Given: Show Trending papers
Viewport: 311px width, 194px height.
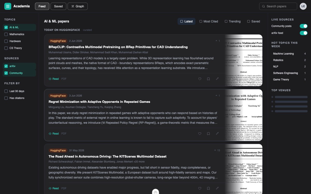Looking at the screenshot, I should pos(232,21).
